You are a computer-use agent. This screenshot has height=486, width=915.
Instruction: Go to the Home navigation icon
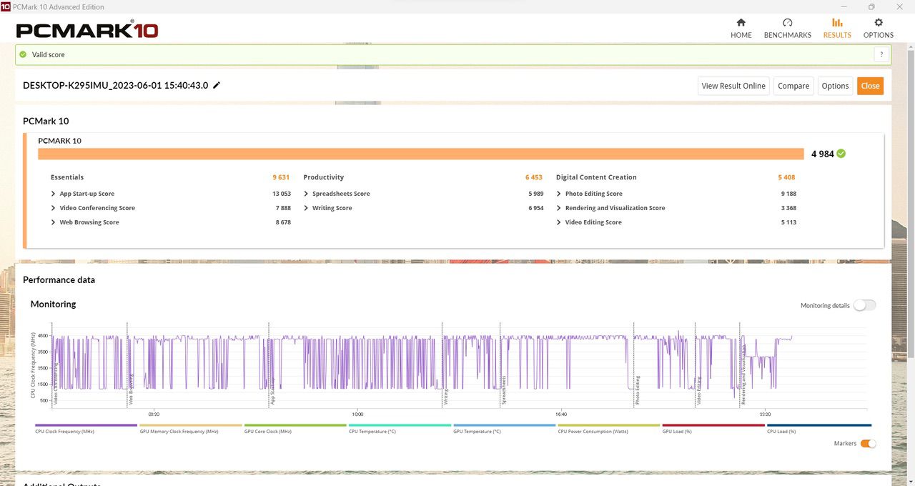tap(741, 23)
